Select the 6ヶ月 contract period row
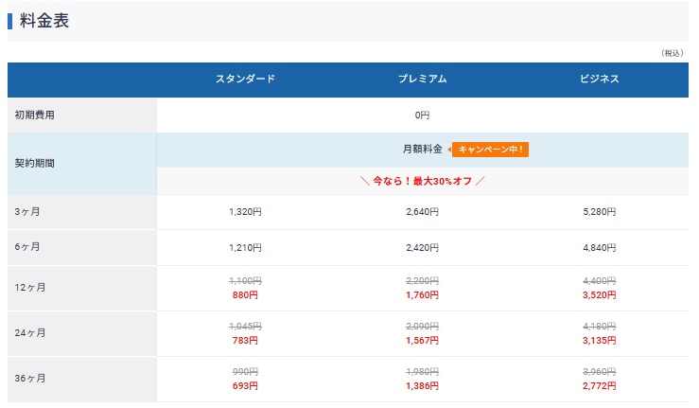Image resolution: width=699 pixels, height=408 pixels. [27, 247]
